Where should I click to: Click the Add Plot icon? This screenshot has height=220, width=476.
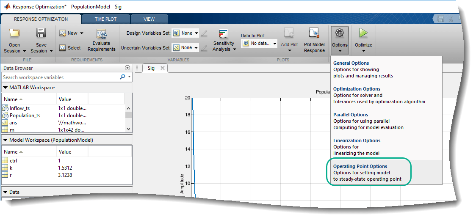pos(289,33)
